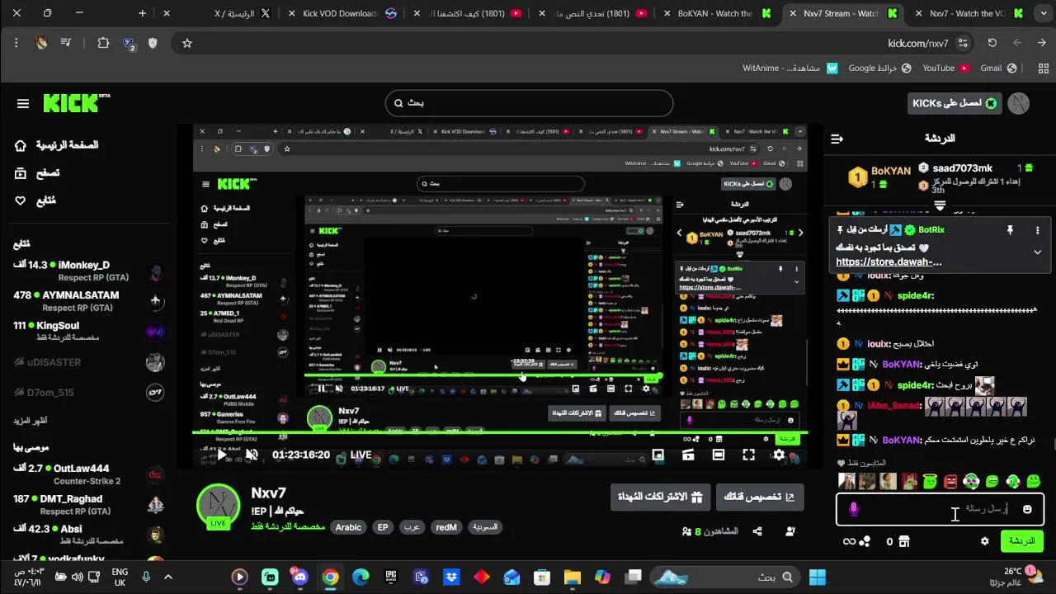Open the emoji picker in chat
The image size is (1056, 594).
pos(1027,509)
